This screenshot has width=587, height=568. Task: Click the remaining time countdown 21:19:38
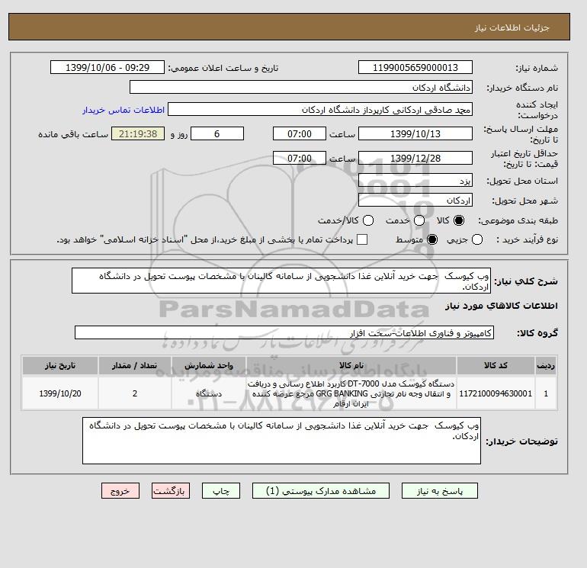[x=138, y=133]
